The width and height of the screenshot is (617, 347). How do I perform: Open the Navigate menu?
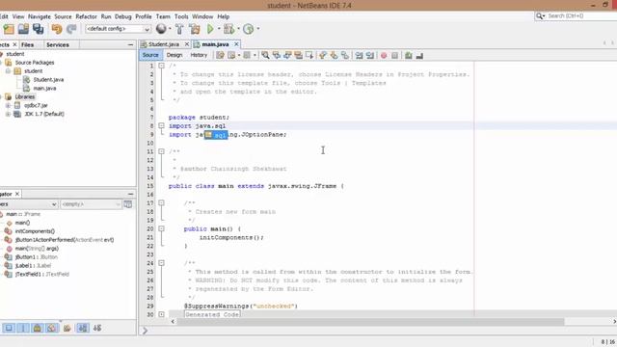40,16
